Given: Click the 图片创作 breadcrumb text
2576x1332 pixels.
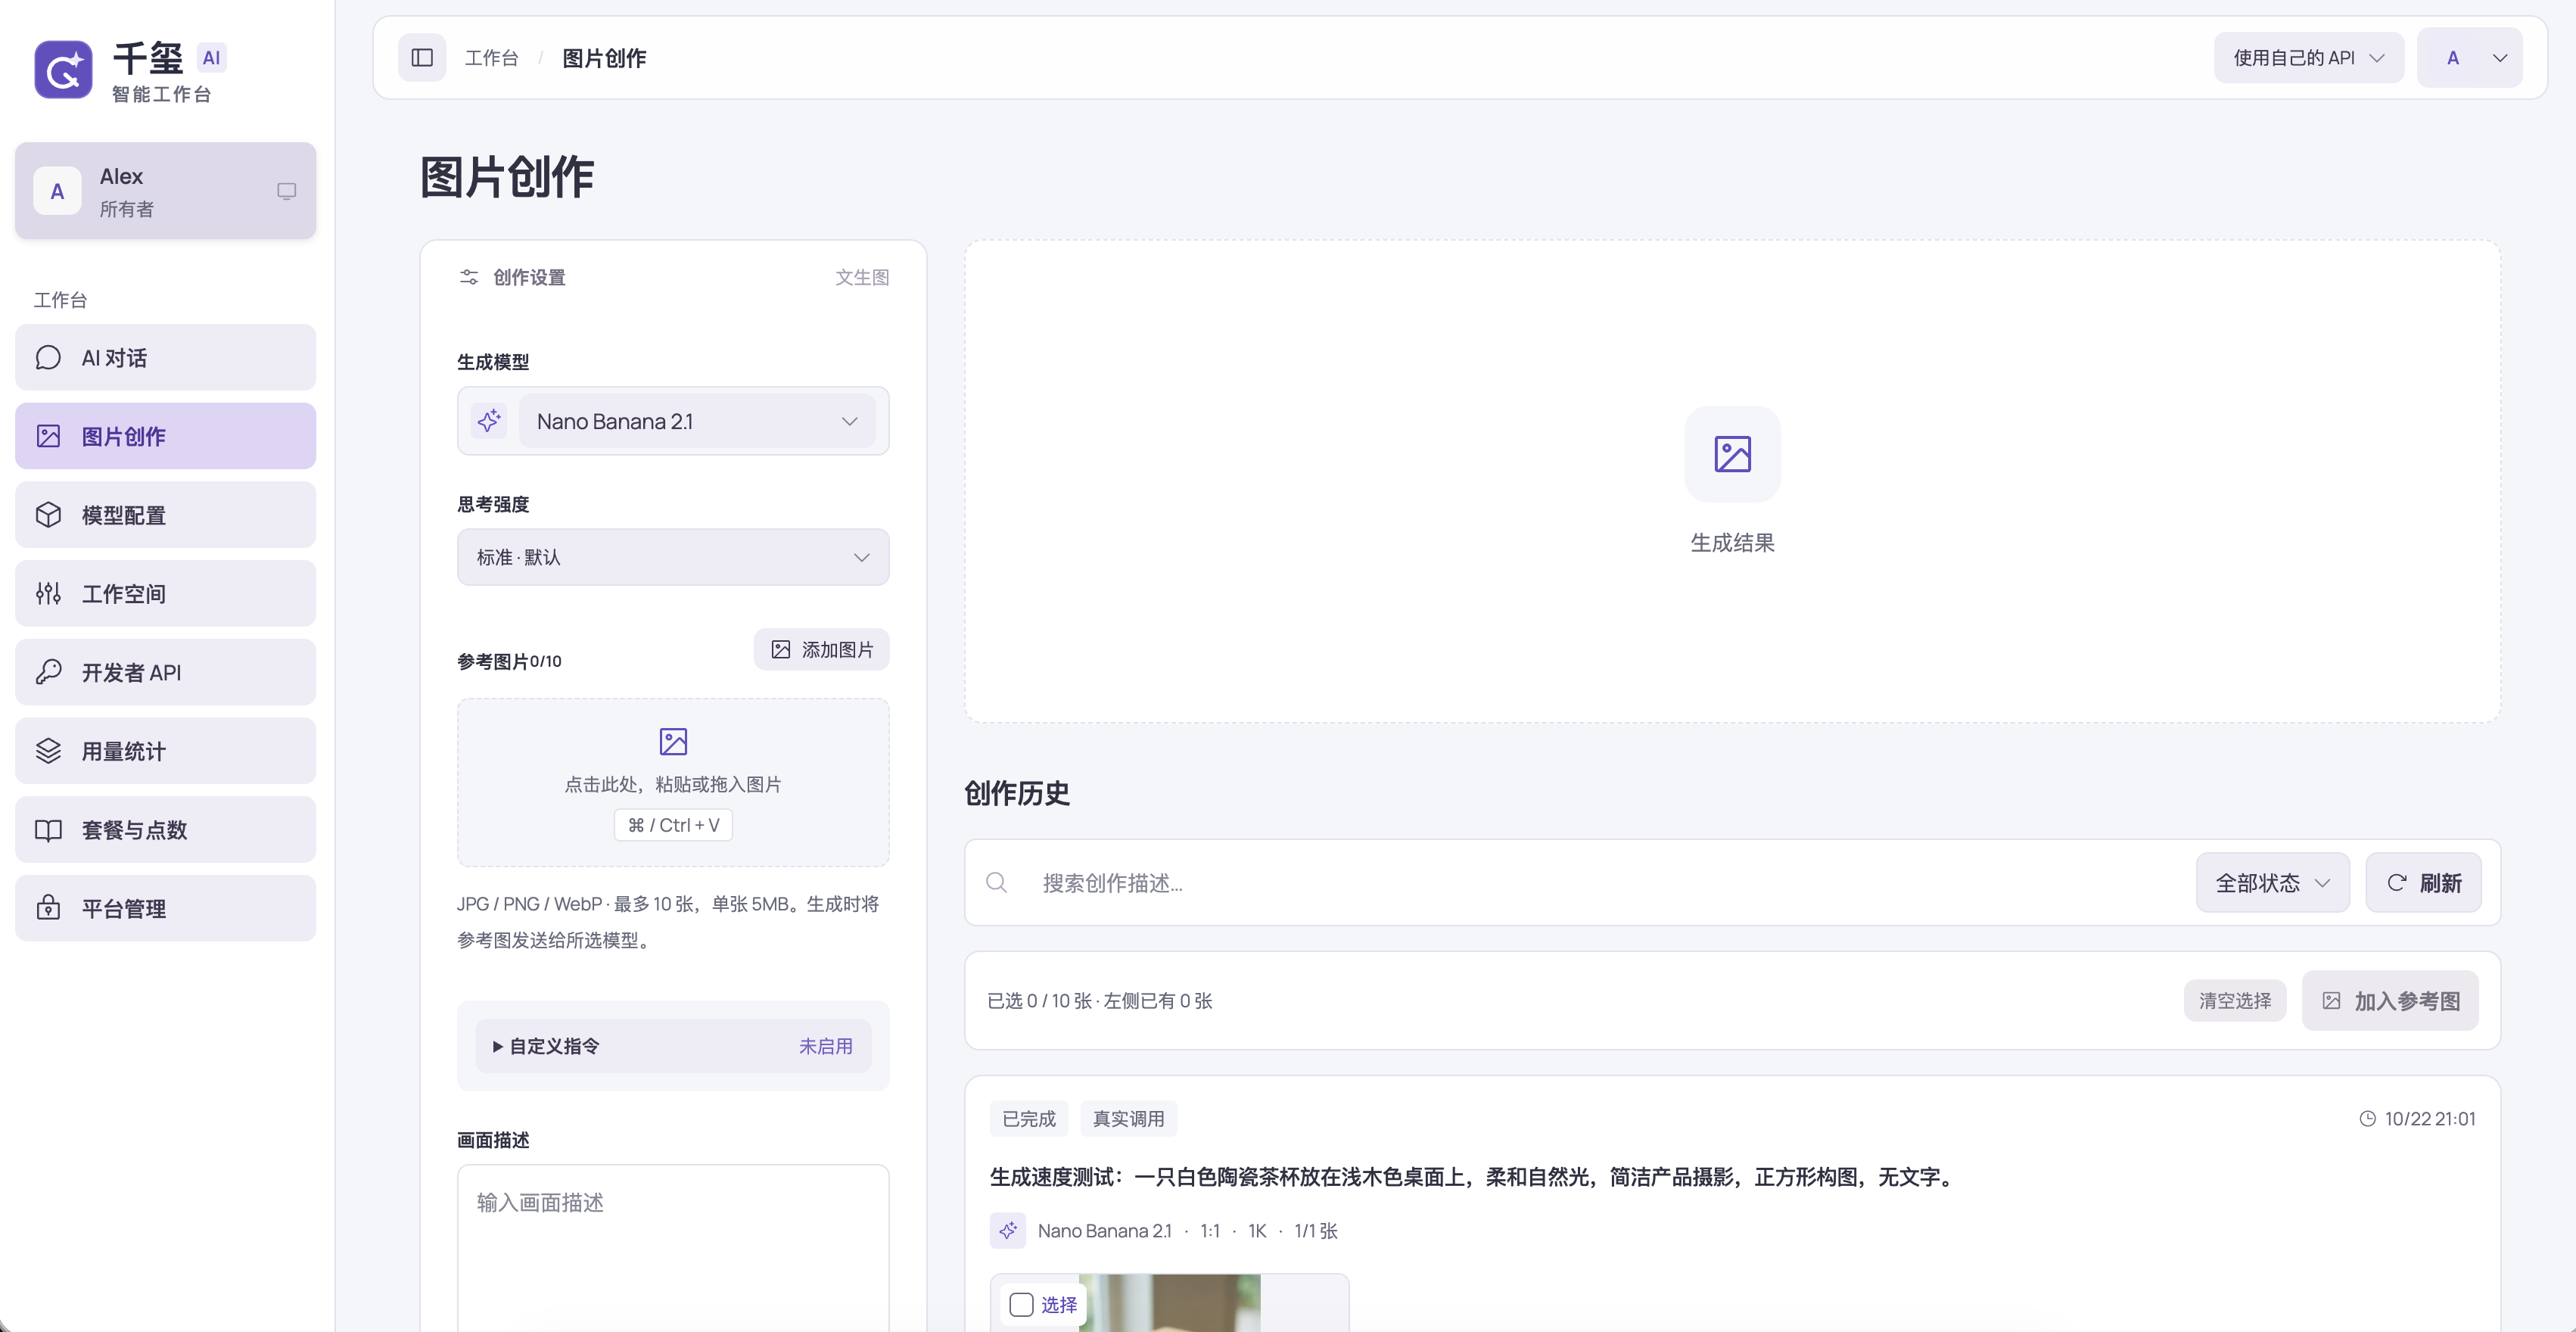Looking at the screenshot, I should click(604, 58).
